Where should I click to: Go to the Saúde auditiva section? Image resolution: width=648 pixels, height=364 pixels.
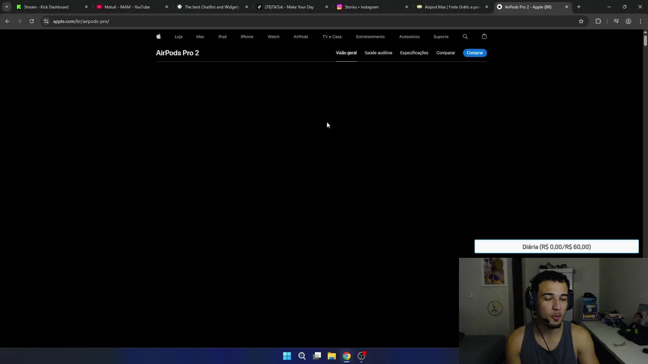(x=378, y=53)
